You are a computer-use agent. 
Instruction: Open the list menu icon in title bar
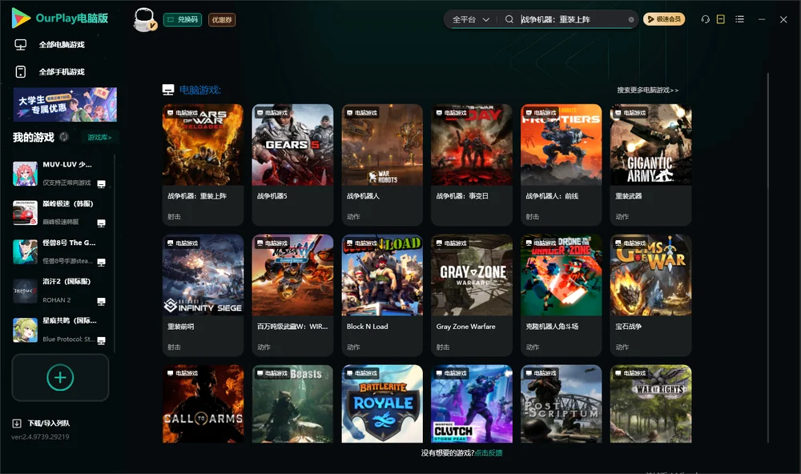(x=739, y=19)
